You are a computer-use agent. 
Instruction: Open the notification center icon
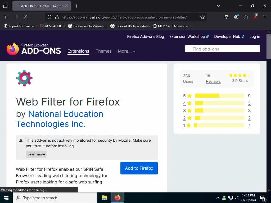pyautogui.click(x=263, y=198)
